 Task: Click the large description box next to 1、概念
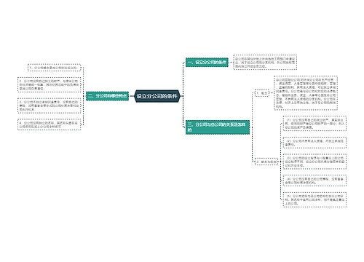point(306,93)
